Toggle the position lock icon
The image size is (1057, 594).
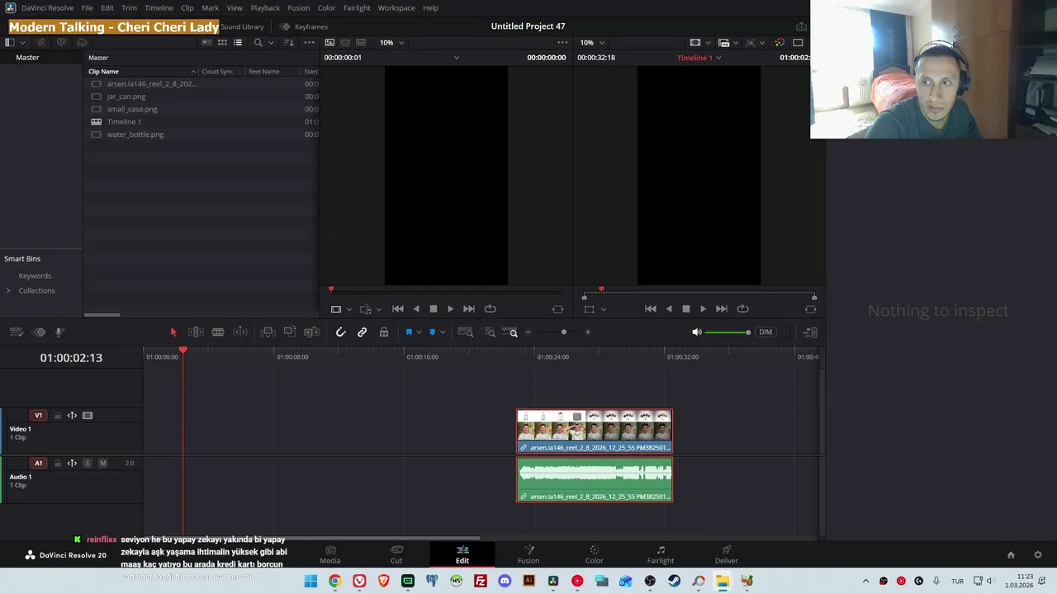click(x=384, y=332)
